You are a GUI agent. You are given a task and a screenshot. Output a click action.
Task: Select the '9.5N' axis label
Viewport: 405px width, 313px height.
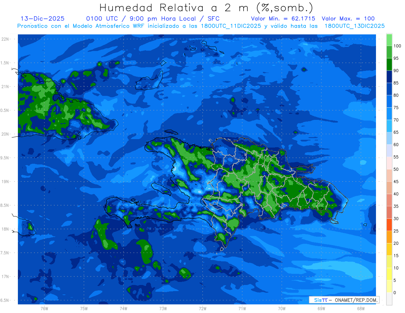pos(5,158)
